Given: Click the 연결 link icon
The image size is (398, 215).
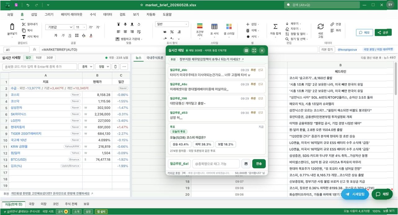Looking at the screenshot, I should point(332,24).
